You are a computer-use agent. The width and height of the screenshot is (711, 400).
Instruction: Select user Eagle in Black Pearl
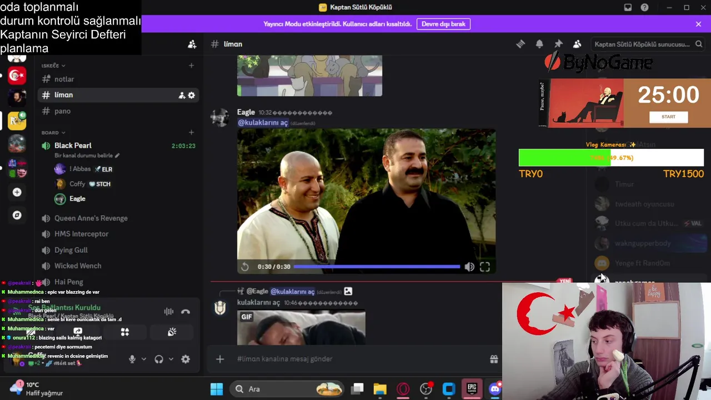(70, 199)
